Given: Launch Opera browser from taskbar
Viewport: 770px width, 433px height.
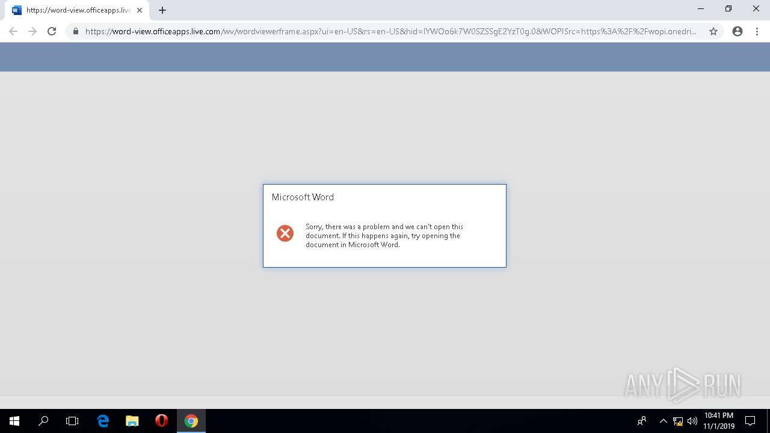Looking at the screenshot, I should click(161, 421).
